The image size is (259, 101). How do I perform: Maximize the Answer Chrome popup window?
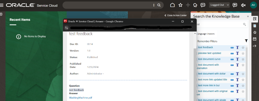tap(183, 21)
